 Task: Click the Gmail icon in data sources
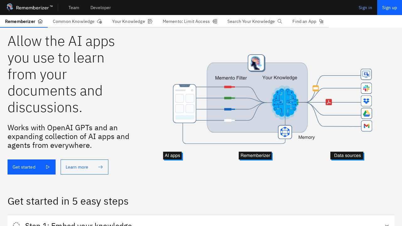pyautogui.click(x=366, y=126)
